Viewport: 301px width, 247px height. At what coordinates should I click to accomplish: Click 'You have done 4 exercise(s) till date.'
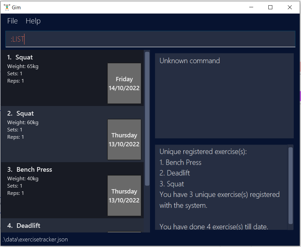coord(214,227)
